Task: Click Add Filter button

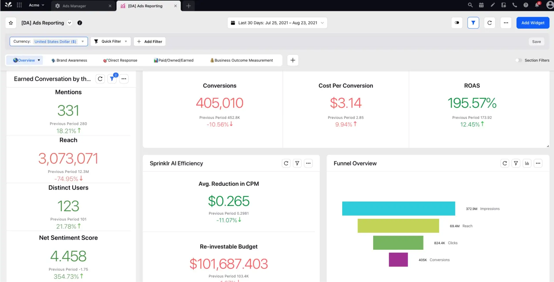Action: click(149, 42)
